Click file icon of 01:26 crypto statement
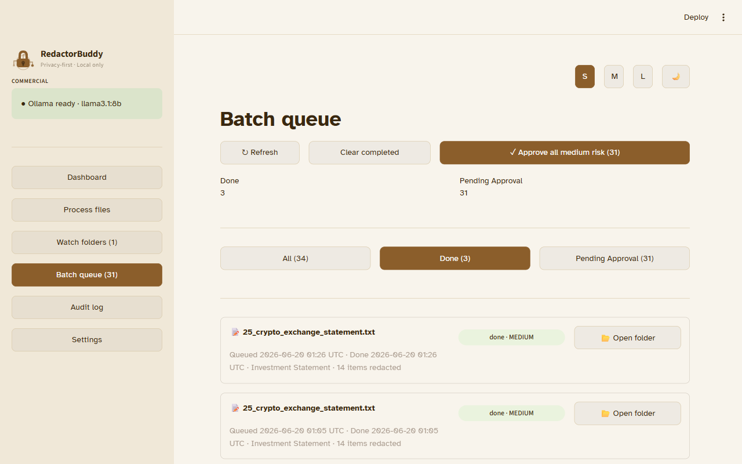Viewport: 742px width, 464px height. tap(235, 332)
